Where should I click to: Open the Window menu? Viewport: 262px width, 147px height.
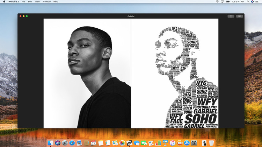tap(46, 1)
